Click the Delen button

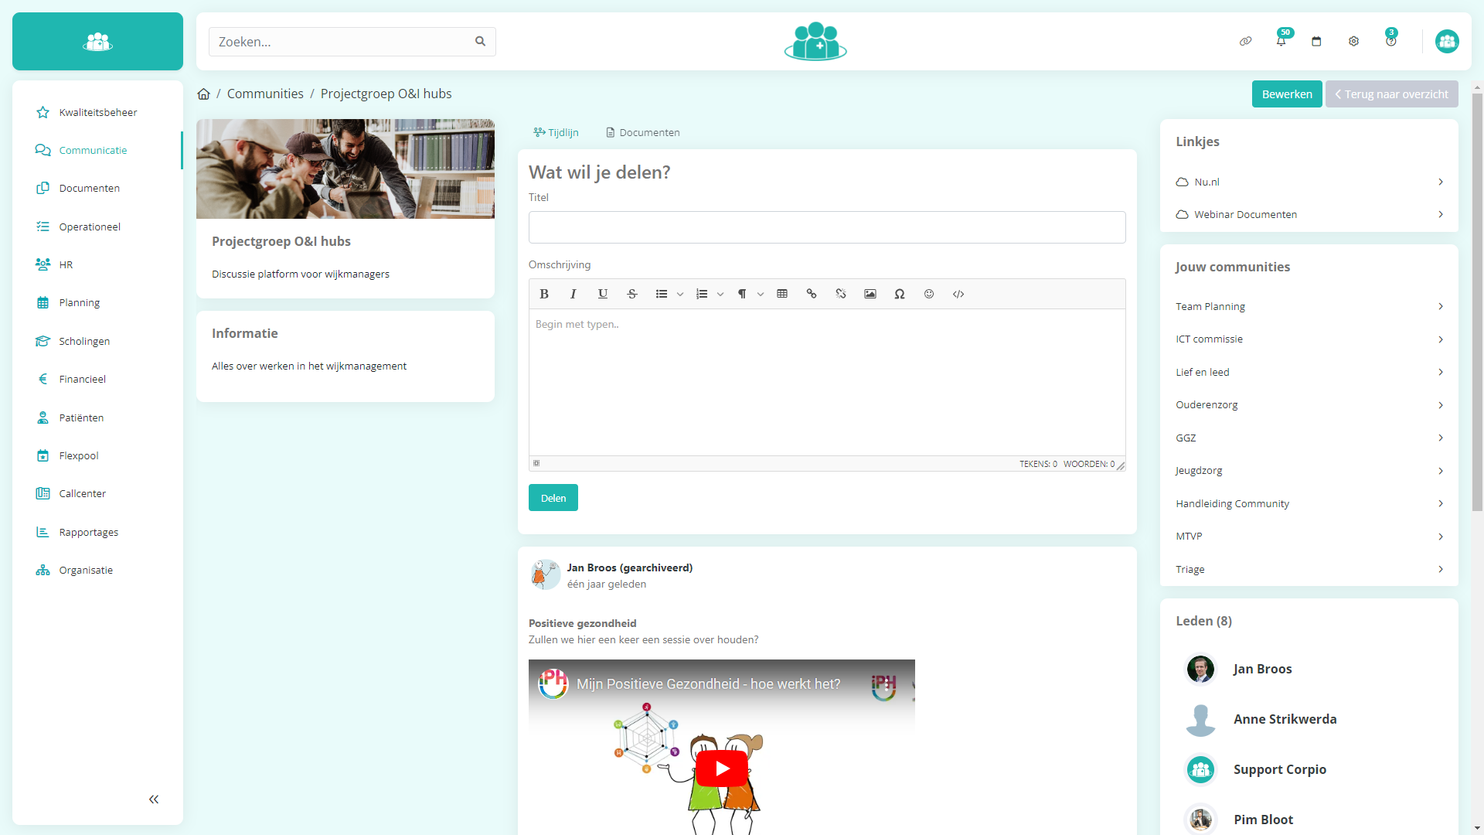(x=553, y=498)
